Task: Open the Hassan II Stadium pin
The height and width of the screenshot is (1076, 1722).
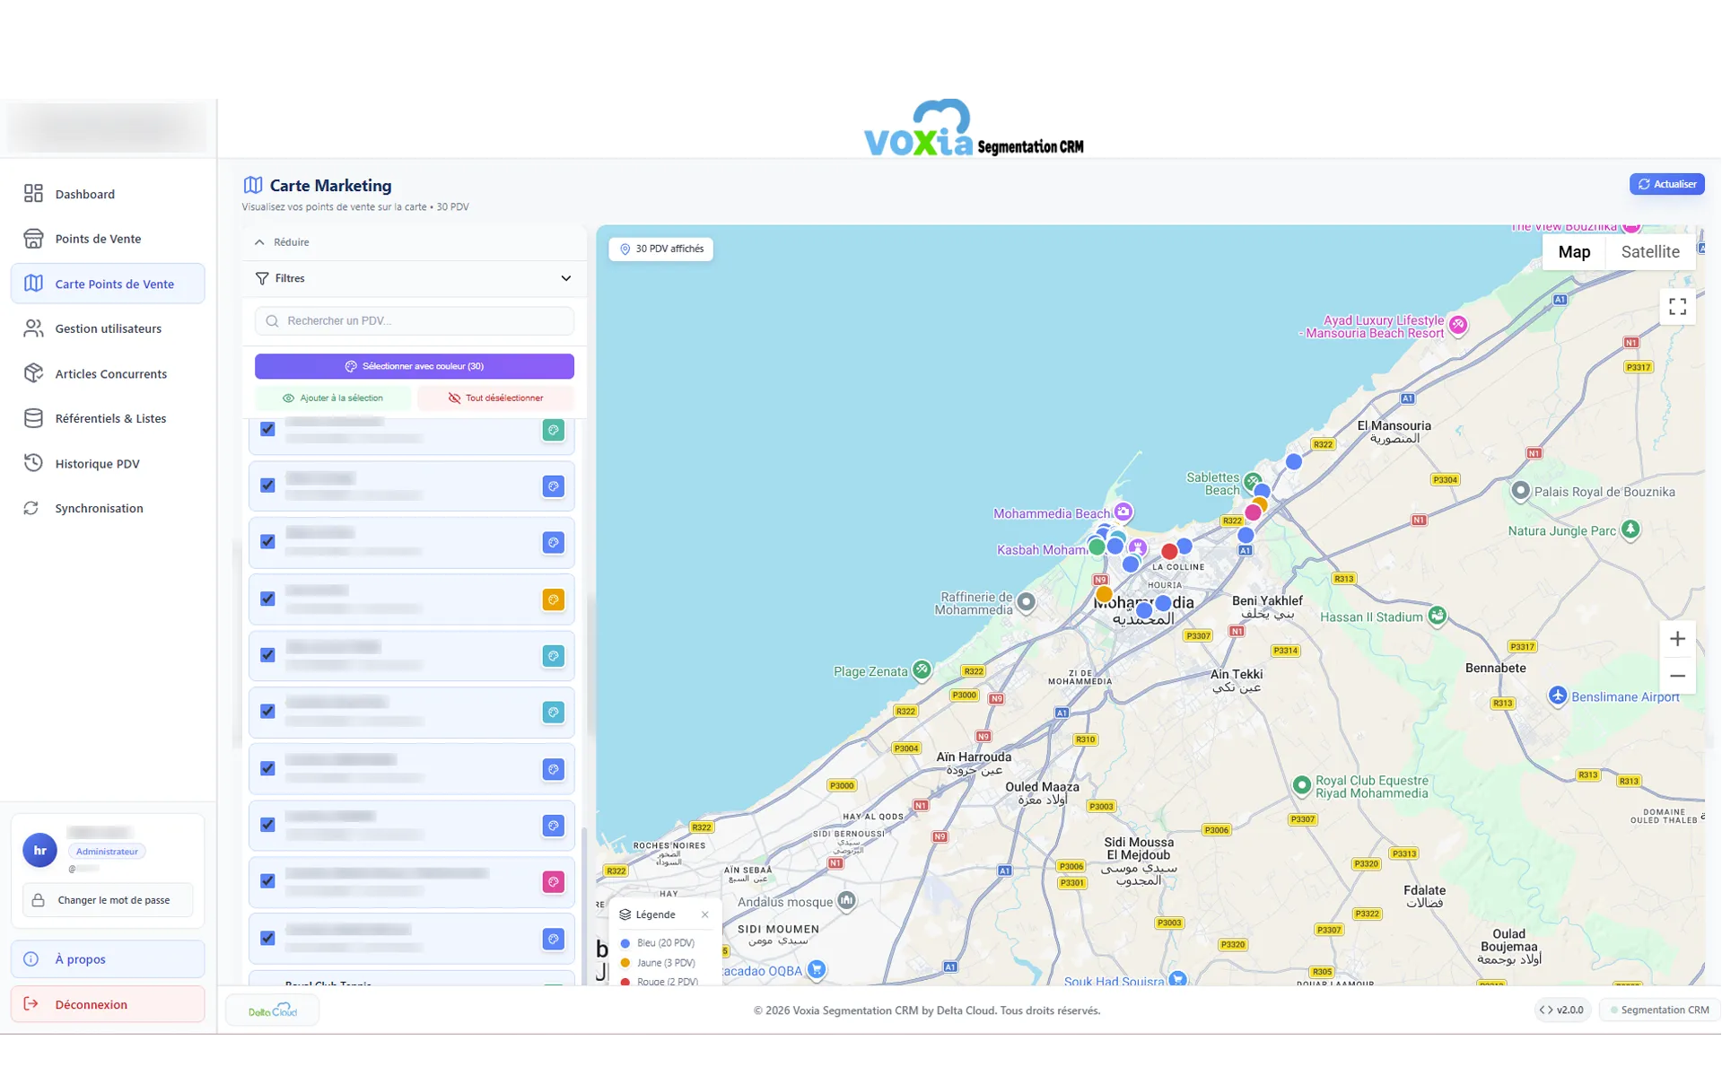Action: tap(1438, 616)
